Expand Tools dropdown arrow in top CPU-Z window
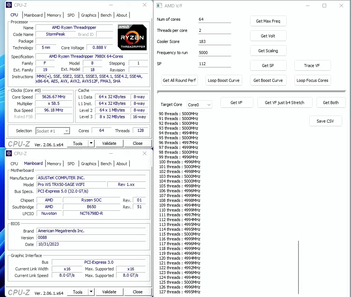The height and width of the screenshot is (297, 351). tap(91, 143)
